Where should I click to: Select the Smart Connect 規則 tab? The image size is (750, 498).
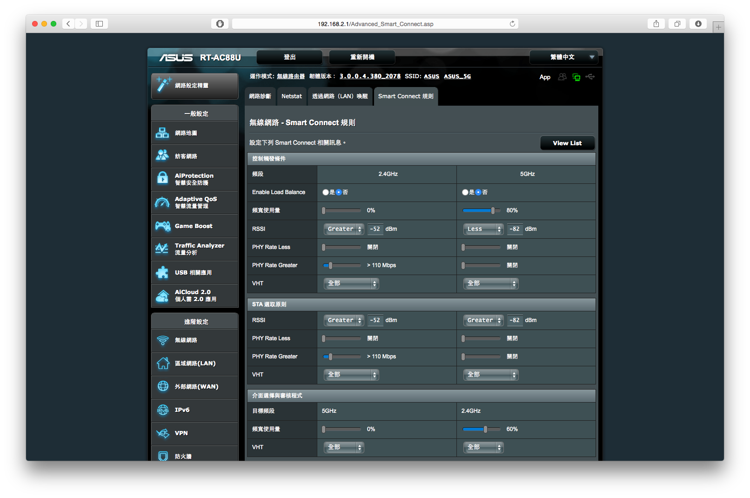(x=406, y=96)
